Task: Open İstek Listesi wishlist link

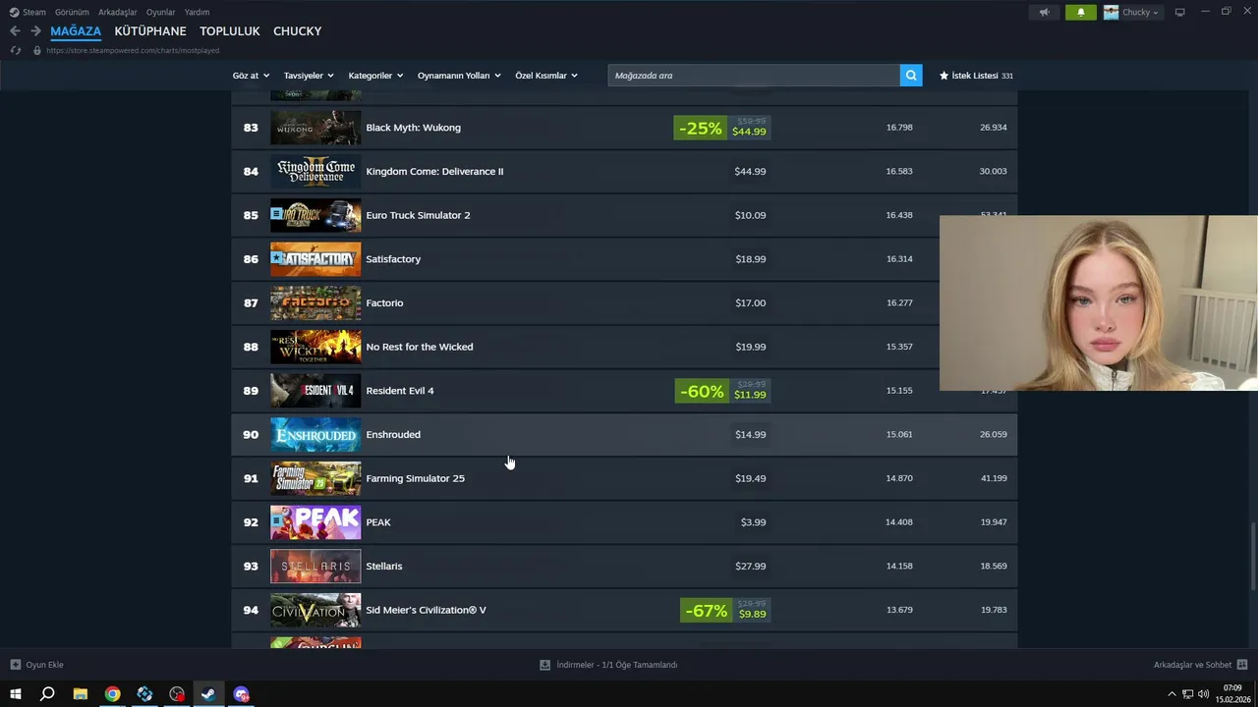Action: 975,76
